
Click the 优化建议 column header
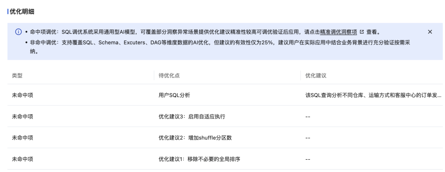[x=316, y=75]
